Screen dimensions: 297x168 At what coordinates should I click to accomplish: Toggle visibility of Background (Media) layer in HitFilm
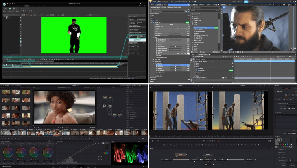[x=195, y=78]
